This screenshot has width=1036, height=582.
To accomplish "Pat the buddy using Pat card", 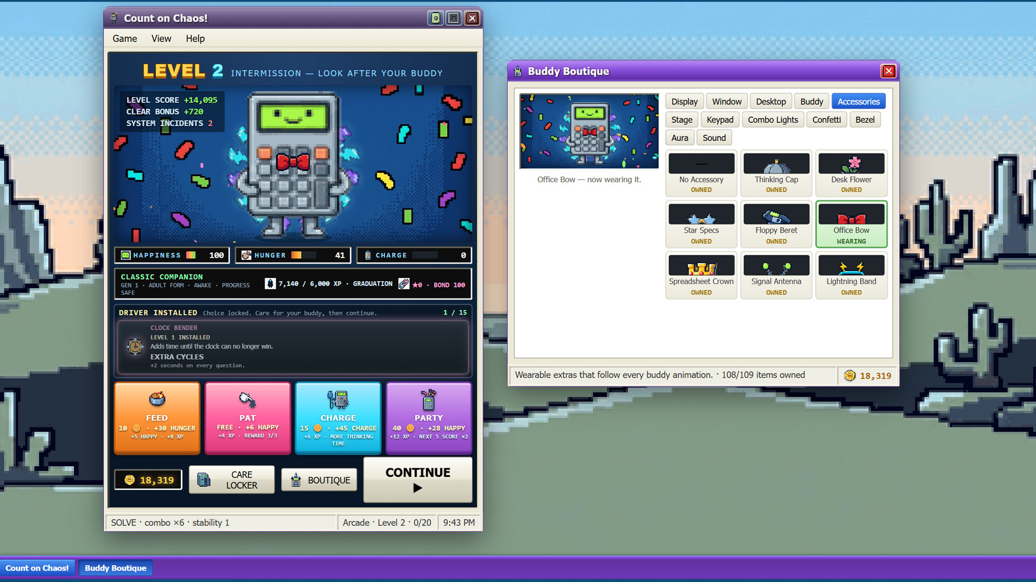I will 248,418.
